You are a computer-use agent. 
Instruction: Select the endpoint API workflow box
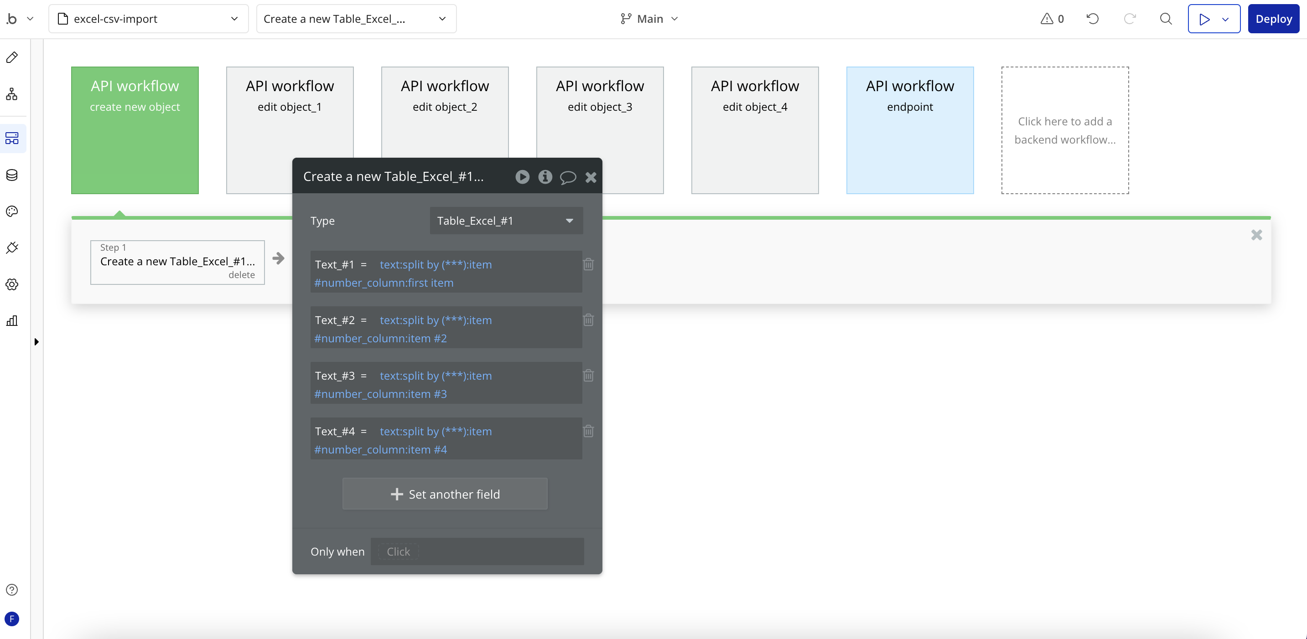point(909,130)
